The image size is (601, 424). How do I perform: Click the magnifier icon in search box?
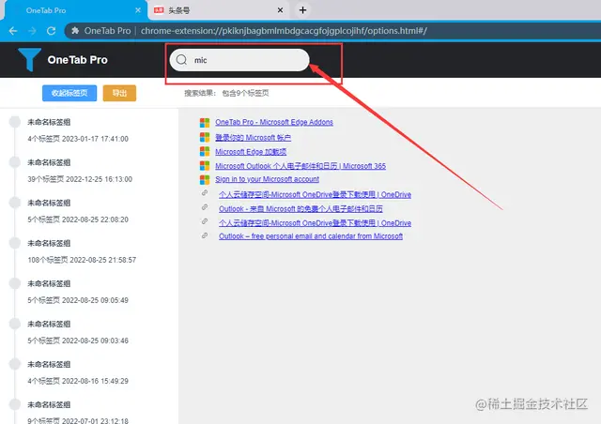tap(181, 60)
